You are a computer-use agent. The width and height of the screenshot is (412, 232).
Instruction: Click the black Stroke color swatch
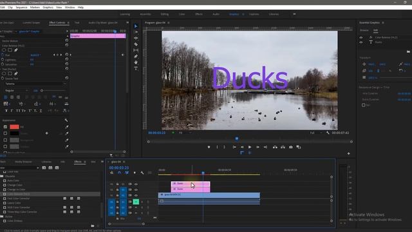pos(14,133)
